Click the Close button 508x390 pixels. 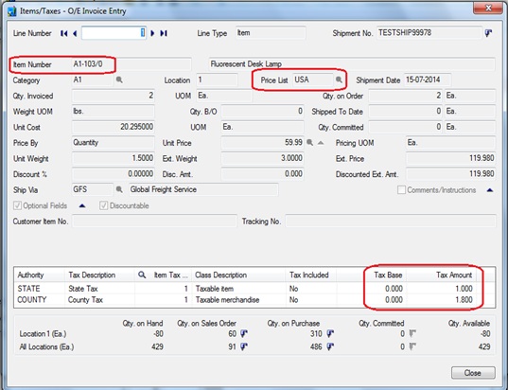pos(473,373)
